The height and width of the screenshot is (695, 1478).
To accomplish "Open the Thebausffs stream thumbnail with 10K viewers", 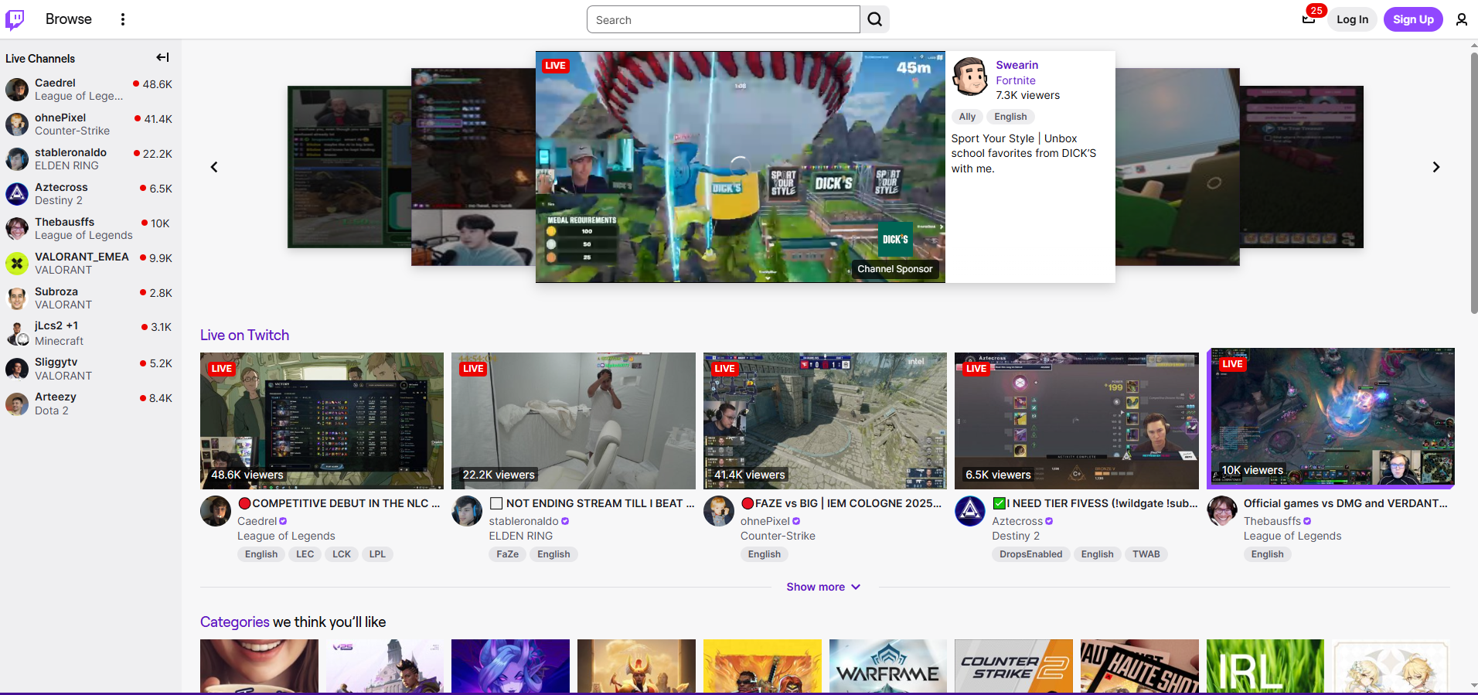I will click(x=1331, y=417).
